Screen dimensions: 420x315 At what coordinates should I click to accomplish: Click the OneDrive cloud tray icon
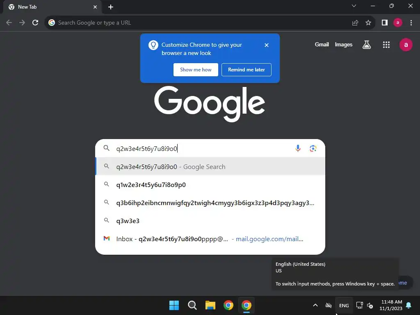point(329,305)
